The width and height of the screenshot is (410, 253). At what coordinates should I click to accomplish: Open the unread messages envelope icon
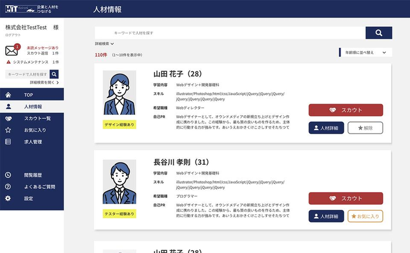click(x=11, y=51)
